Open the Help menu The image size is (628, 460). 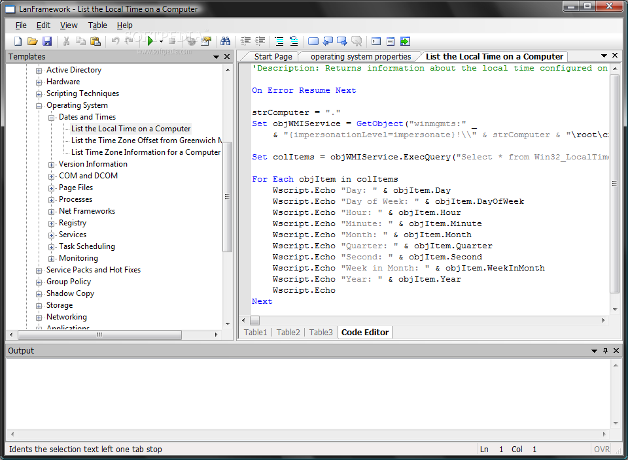click(x=124, y=25)
